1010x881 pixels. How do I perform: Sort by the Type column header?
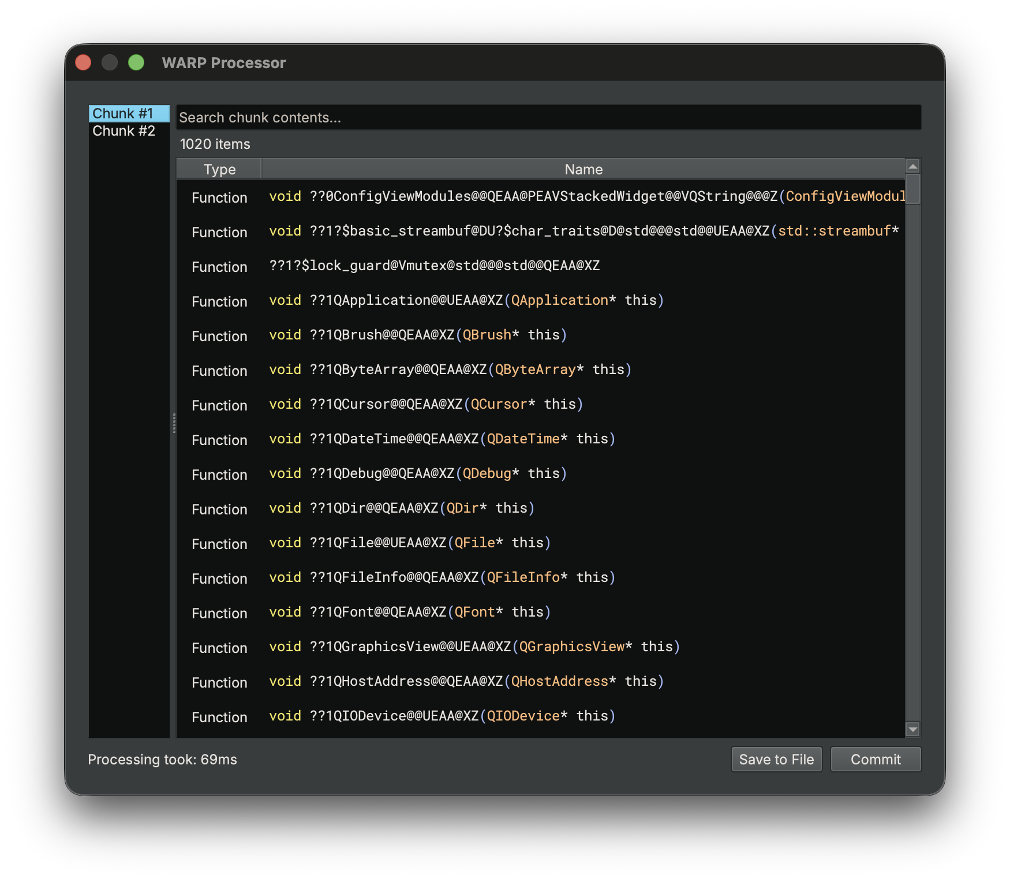(x=219, y=169)
